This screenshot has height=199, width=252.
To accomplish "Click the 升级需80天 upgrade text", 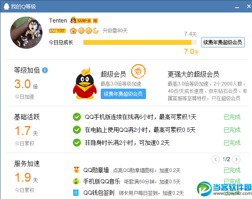I will 115,31.
